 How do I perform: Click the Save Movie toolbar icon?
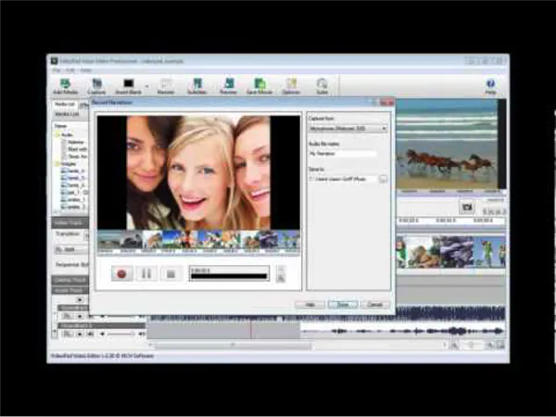(x=259, y=86)
